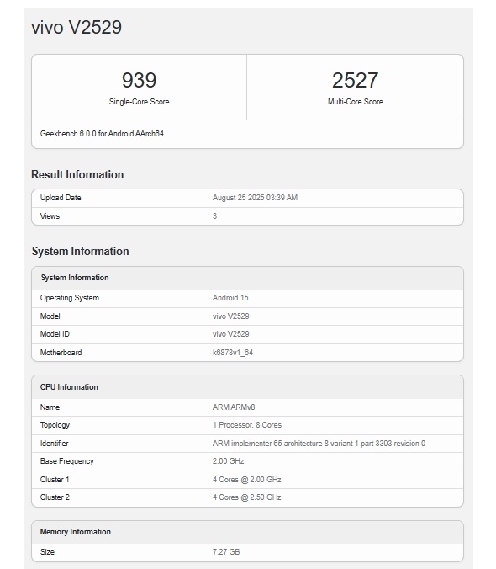
Task: Select the ARM ARMv8 value
Action: pyautogui.click(x=234, y=407)
